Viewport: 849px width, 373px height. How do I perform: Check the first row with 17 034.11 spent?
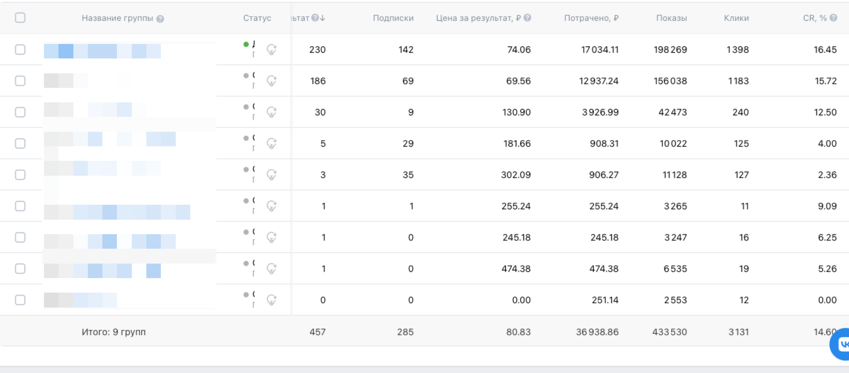point(20,50)
